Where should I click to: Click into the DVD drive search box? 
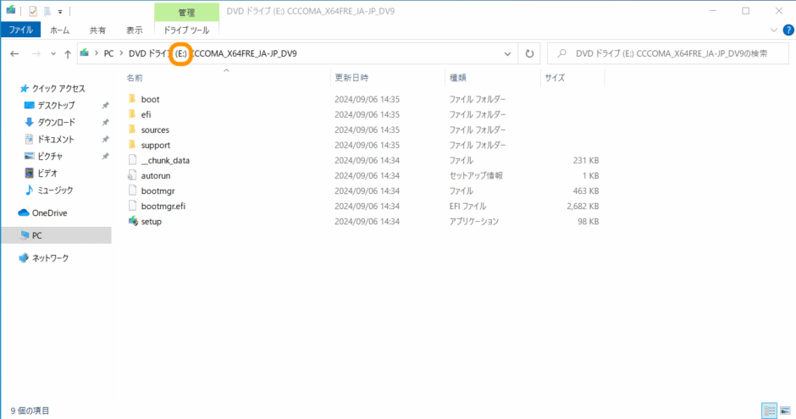coord(669,53)
